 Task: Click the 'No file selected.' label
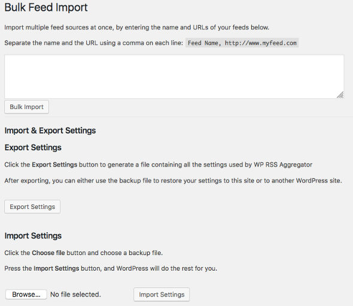click(75, 294)
